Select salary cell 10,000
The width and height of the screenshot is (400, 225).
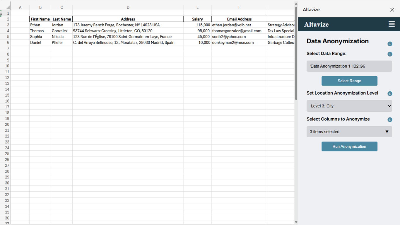pos(197,42)
